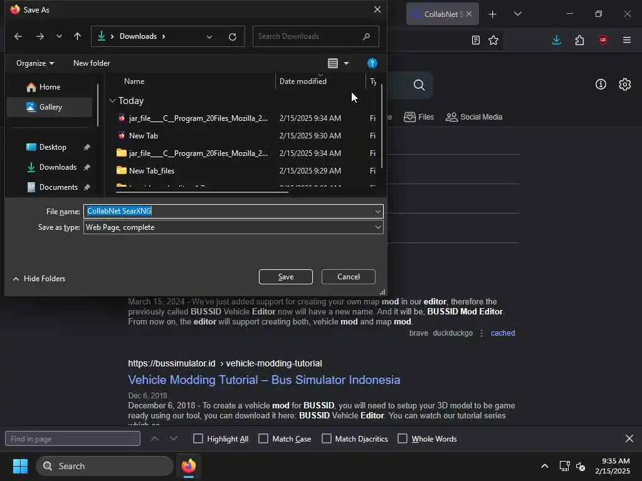
Task: Select the New Tab_files folder
Action: (x=152, y=171)
